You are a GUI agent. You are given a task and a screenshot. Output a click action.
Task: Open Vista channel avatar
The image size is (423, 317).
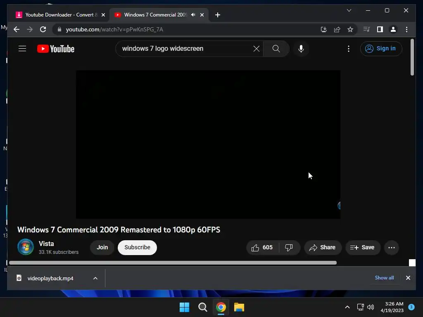[x=26, y=247]
